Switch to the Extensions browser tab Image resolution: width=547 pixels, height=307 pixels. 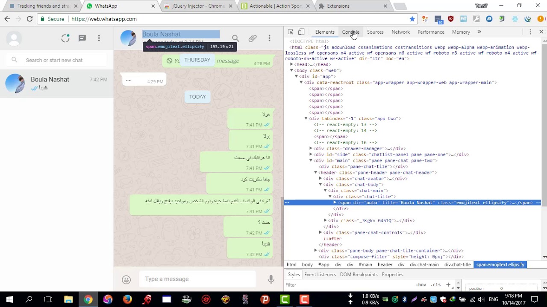(x=353, y=6)
